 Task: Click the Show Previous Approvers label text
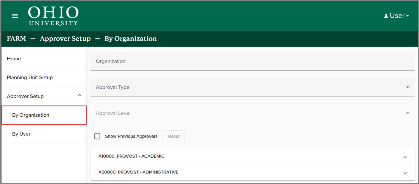(x=131, y=136)
